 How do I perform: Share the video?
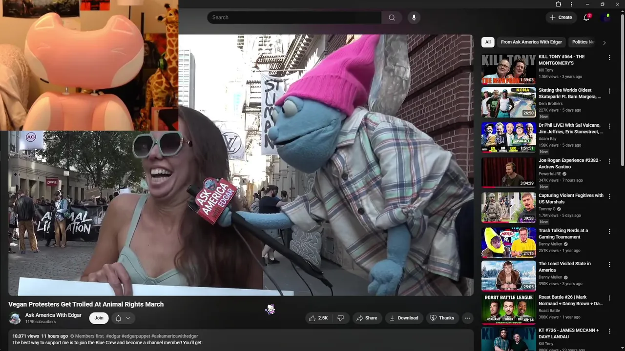(367, 318)
